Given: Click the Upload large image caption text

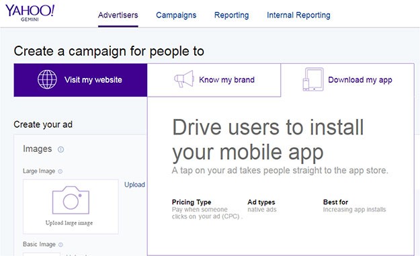Looking at the screenshot, I should point(69,223).
